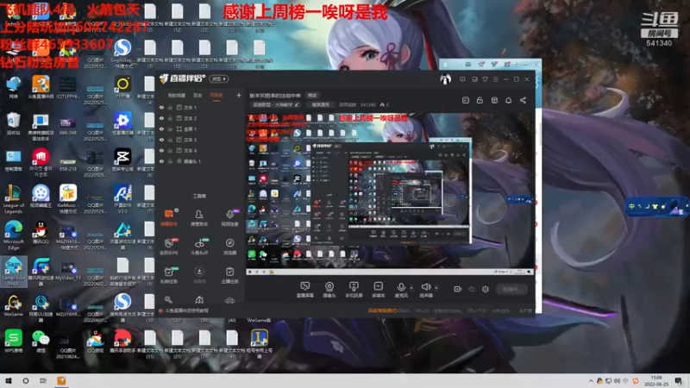Open settings gear in 直播伴侣 bottom bar
690x388 pixels.
(x=486, y=289)
